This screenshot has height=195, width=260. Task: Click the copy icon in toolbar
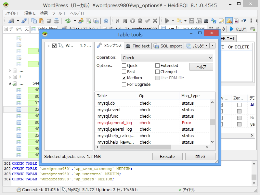tap(34, 21)
